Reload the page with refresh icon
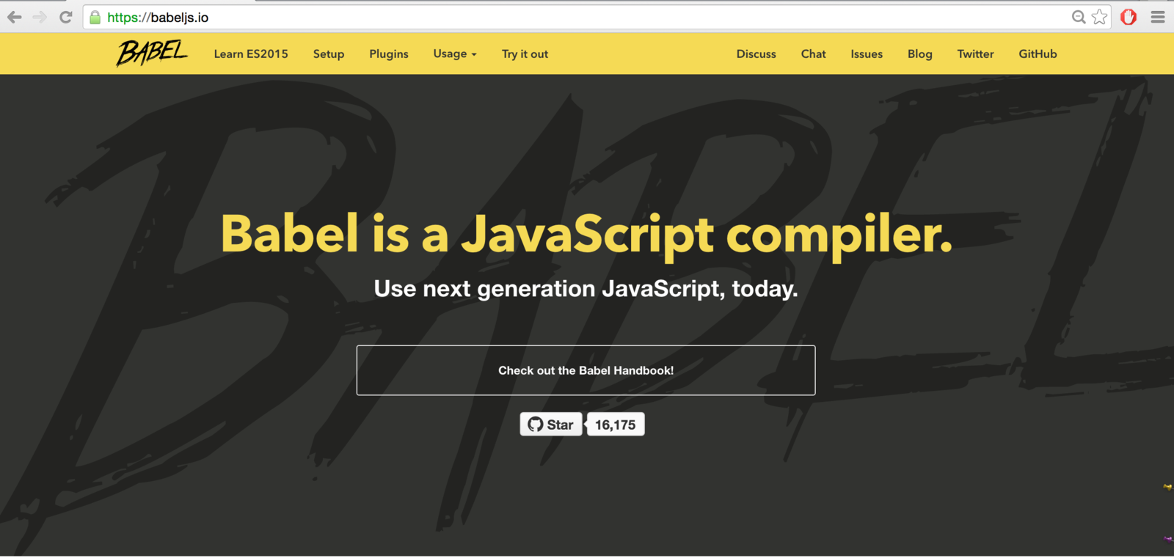 click(66, 17)
